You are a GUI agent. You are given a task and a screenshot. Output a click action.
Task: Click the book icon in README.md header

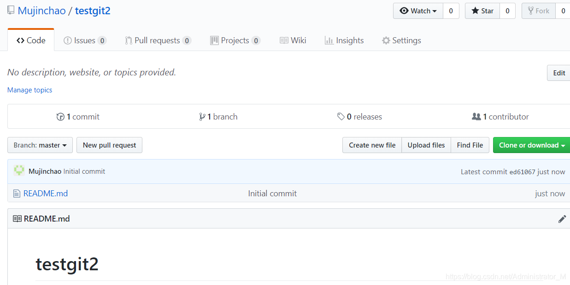(17, 219)
